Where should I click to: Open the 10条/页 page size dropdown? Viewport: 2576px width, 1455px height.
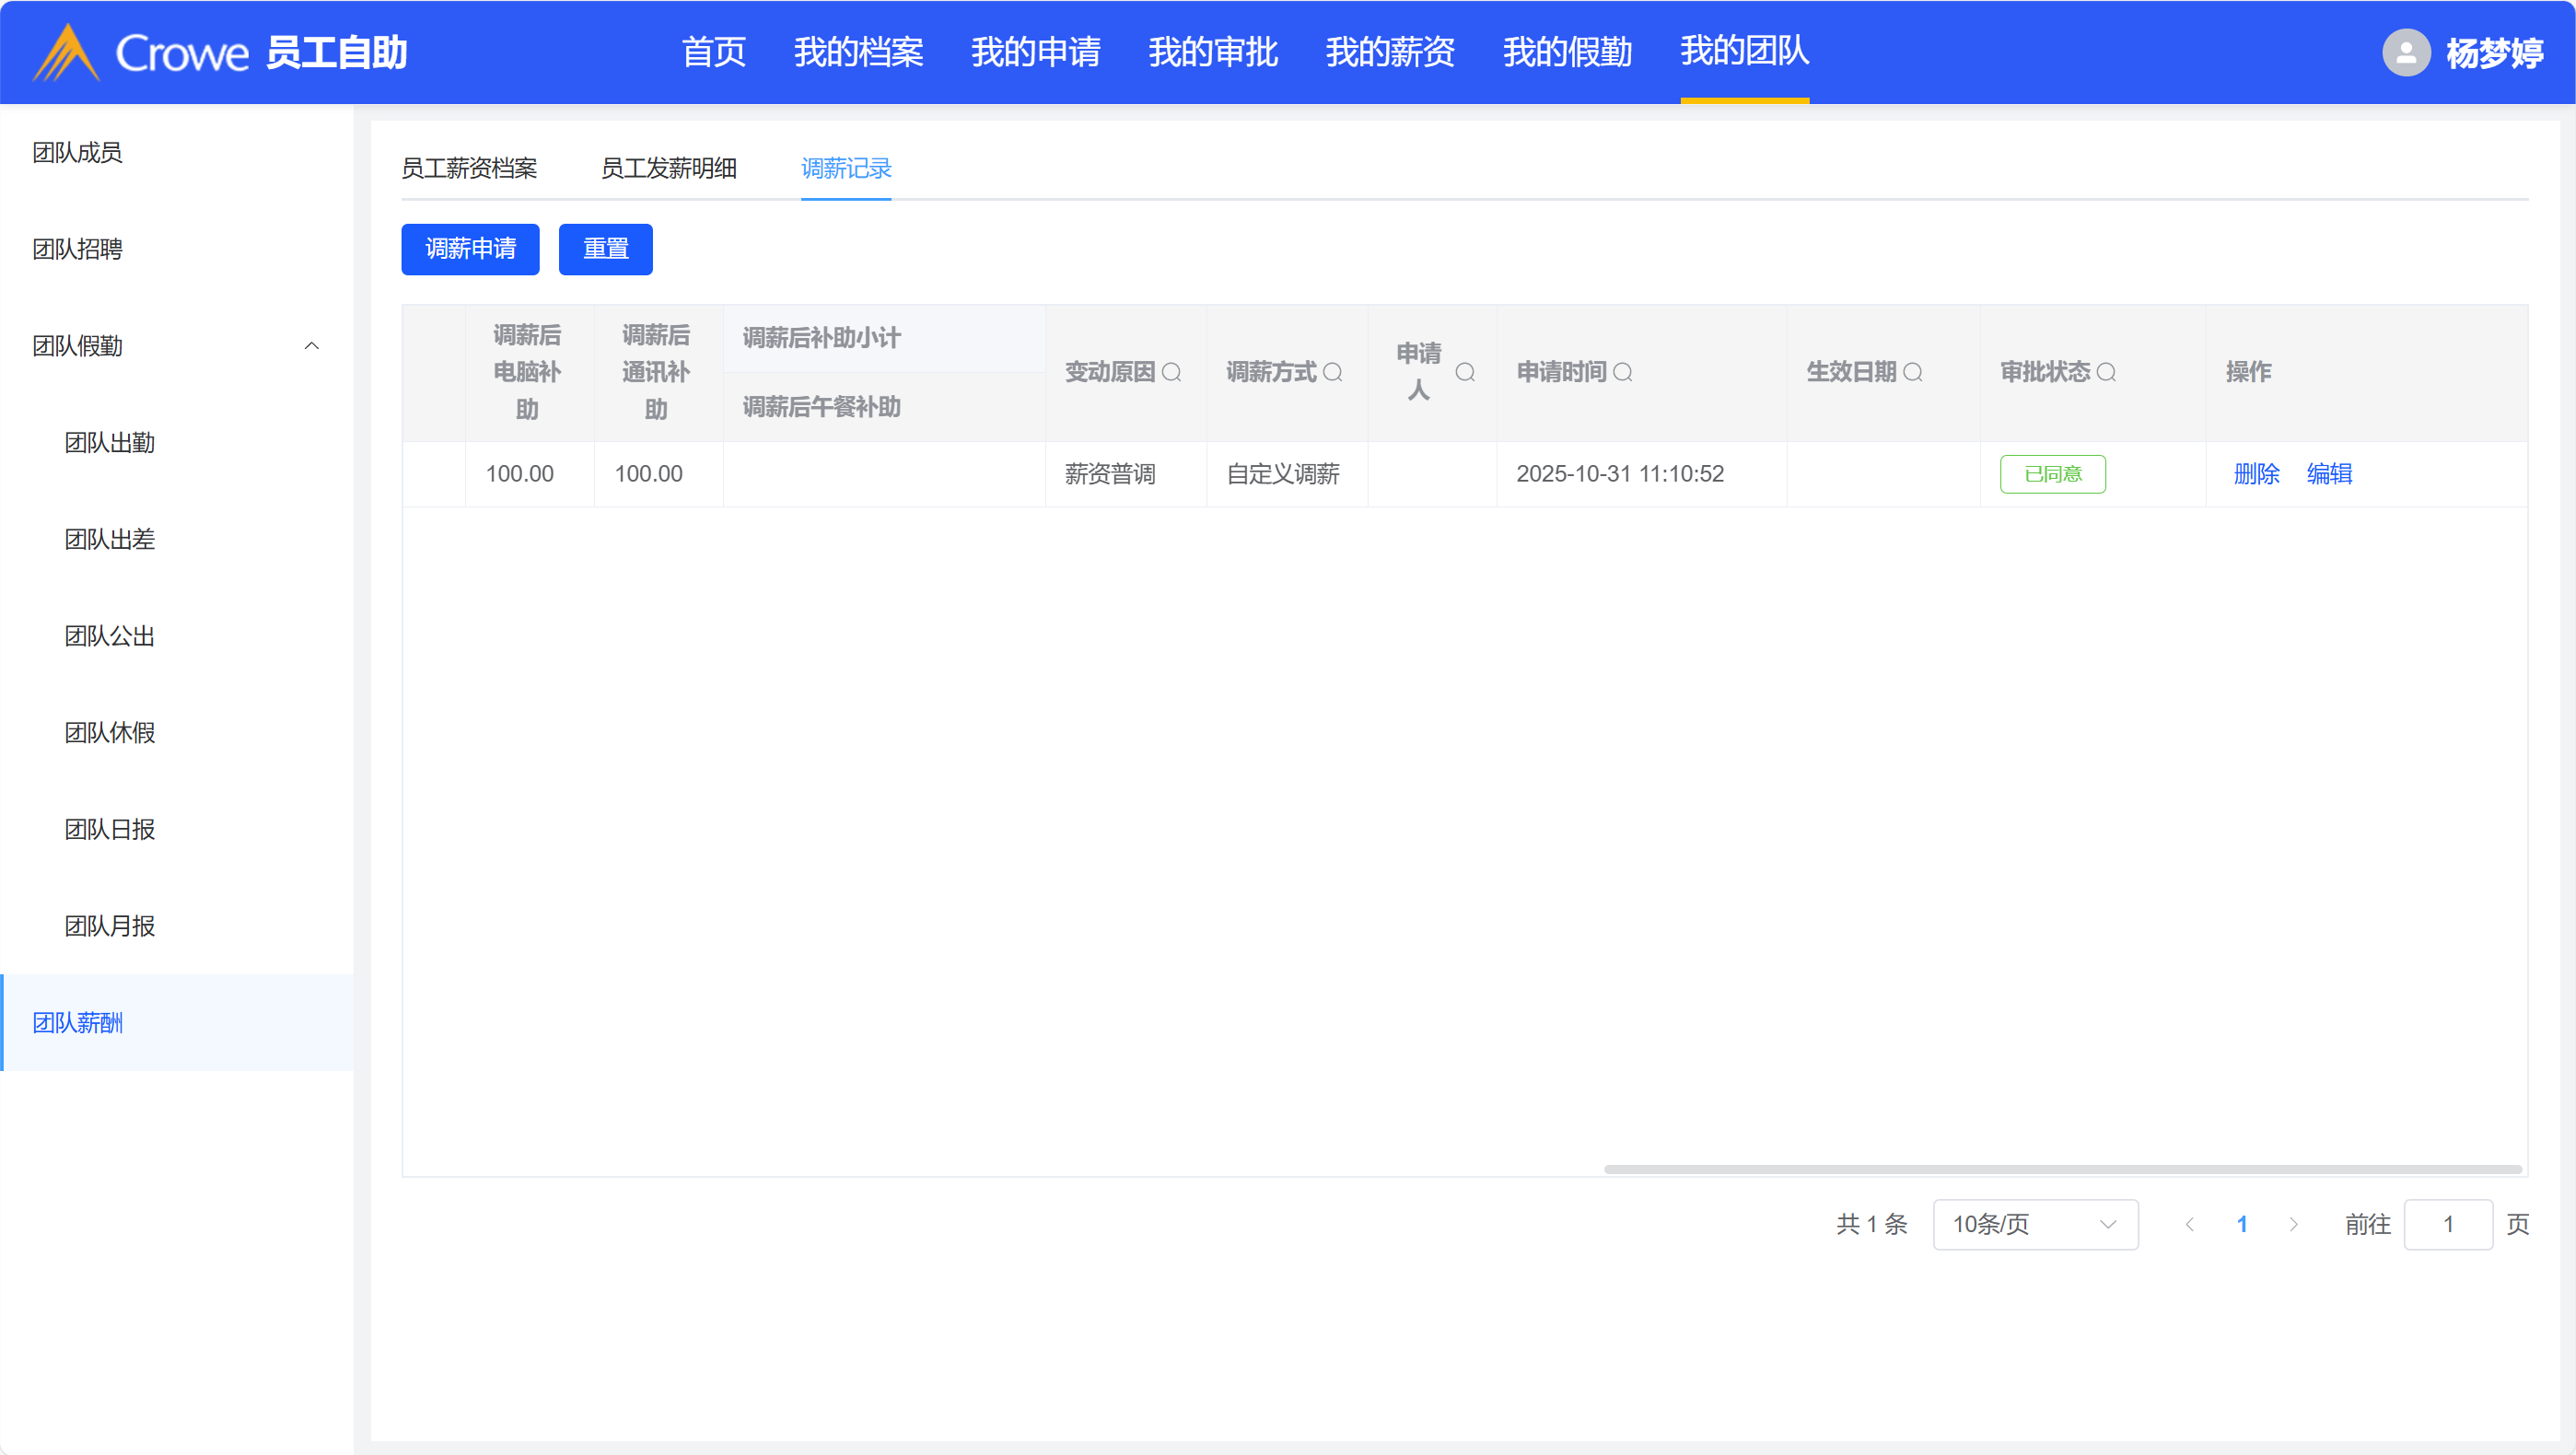click(2035, 1224)
